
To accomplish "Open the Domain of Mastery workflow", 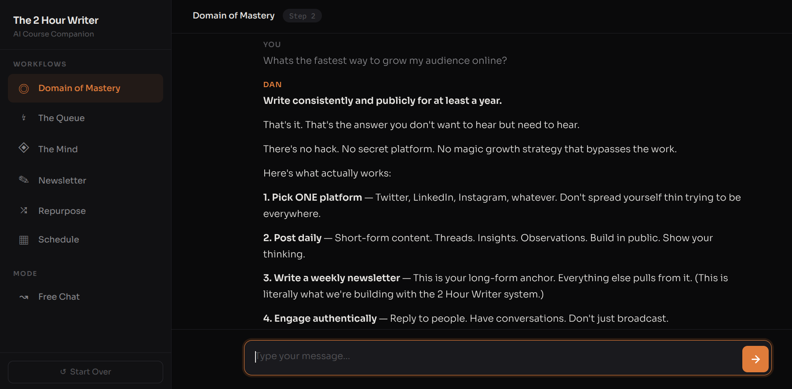I will [x=79, y=88].
